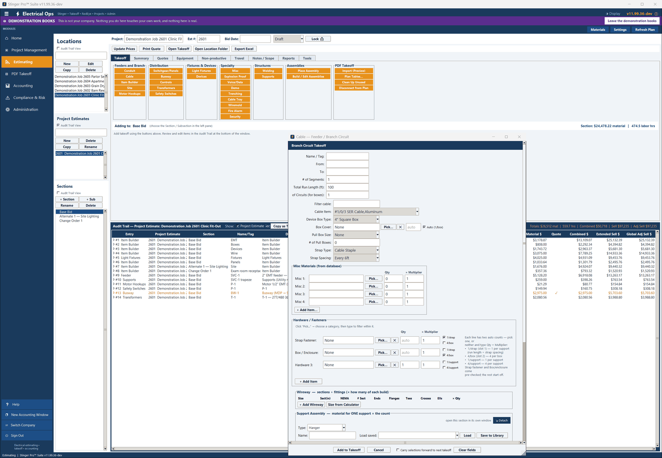Click the Name / Tag input field
This screenshot has height=458, width=662.
(347, 156)
